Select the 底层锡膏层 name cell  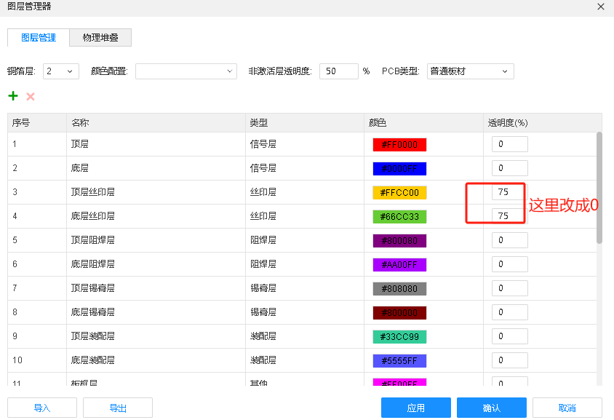156,312
